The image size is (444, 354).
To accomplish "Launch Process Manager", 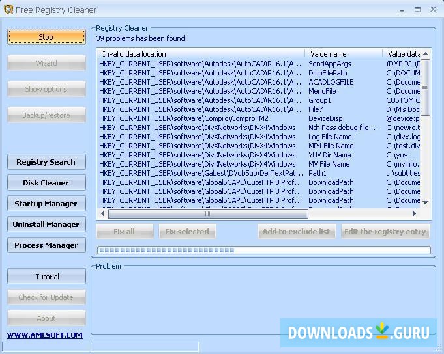I will (46, 245).
